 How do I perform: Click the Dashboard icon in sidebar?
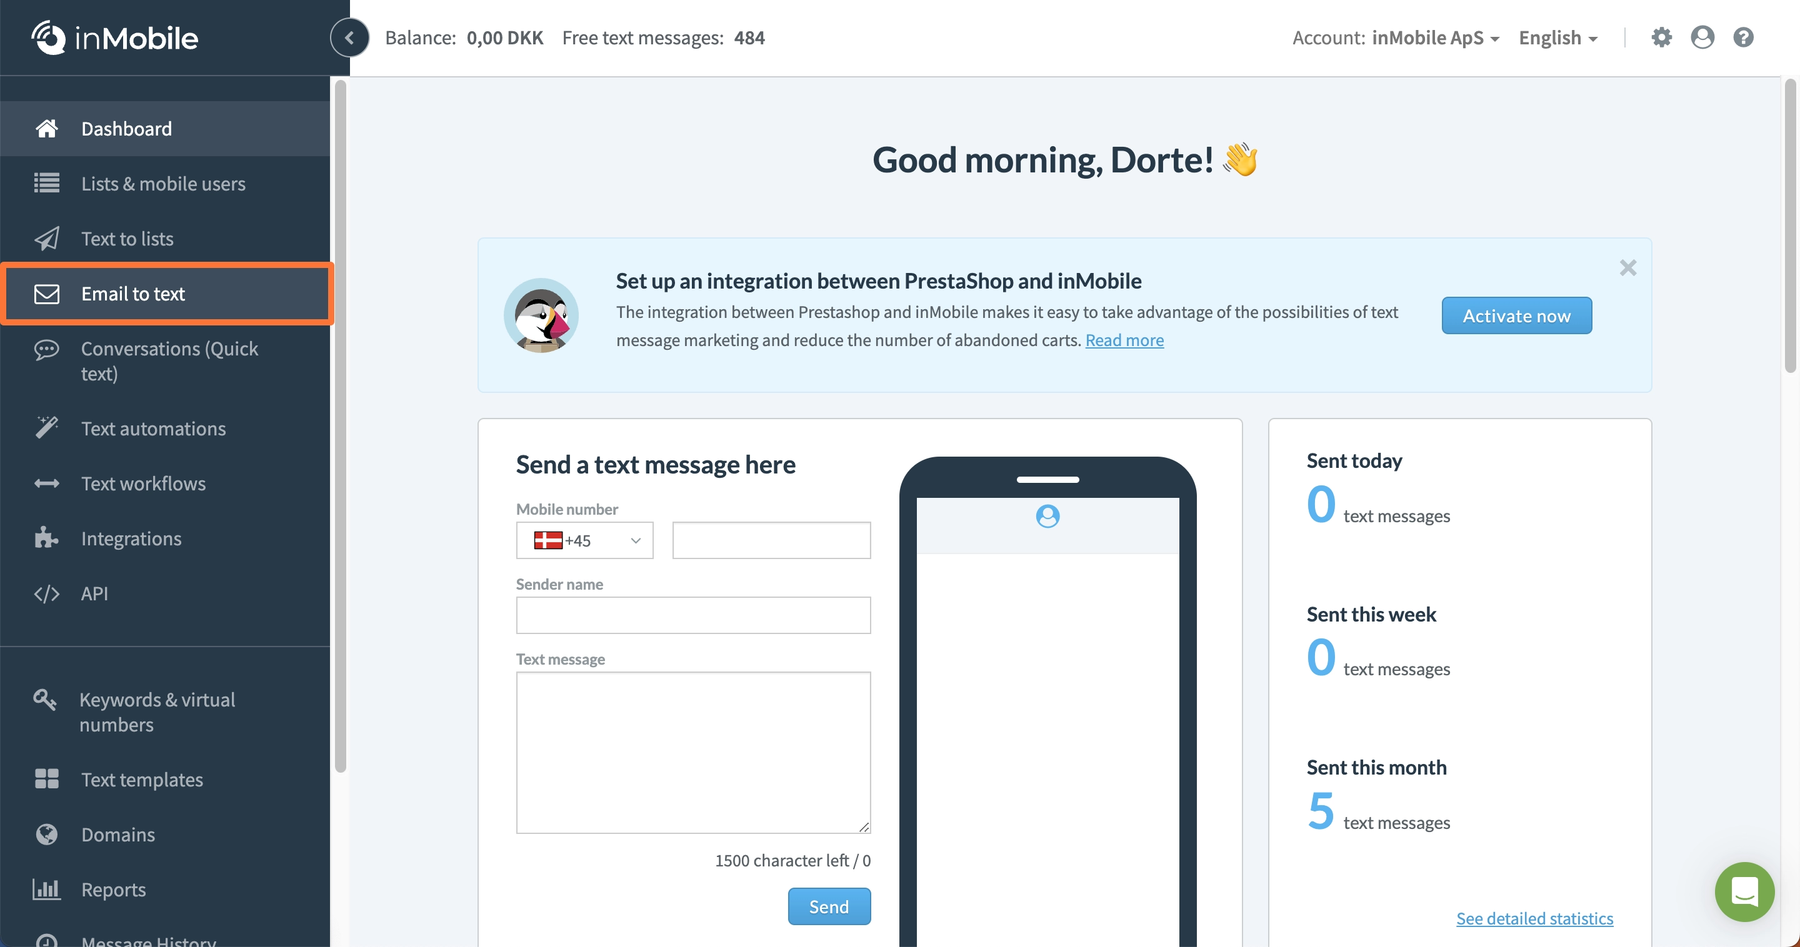tap(46, 127)
